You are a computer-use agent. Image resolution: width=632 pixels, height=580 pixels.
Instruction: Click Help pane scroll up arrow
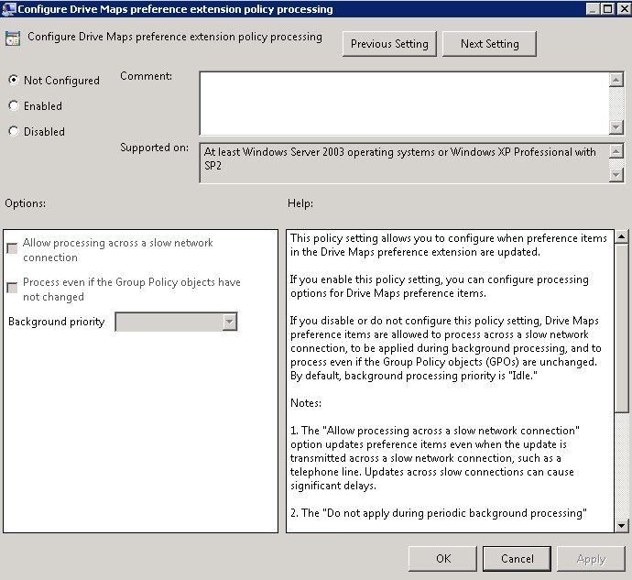(x=622, y=236)
